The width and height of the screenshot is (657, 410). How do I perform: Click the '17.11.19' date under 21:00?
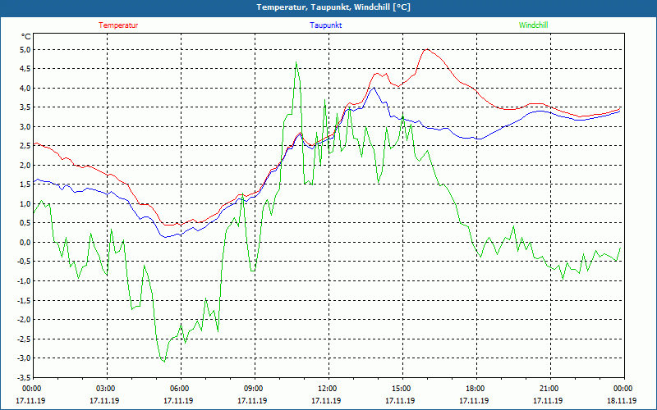tap(548, 401)
